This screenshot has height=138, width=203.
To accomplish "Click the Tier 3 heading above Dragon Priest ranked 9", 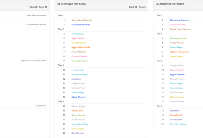I will pos(159,61).
